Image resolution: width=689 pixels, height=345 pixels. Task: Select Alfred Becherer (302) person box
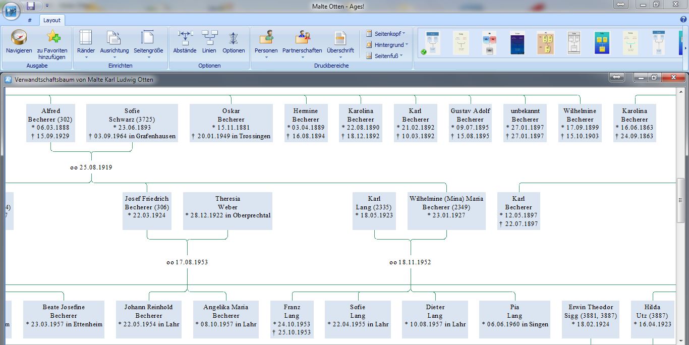[x=51, y=123]
